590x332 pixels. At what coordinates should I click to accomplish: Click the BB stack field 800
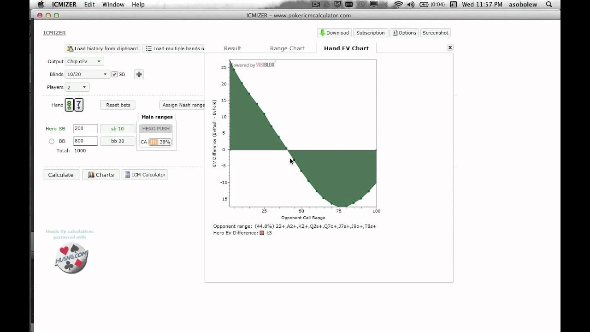click(x=85, y=141)
